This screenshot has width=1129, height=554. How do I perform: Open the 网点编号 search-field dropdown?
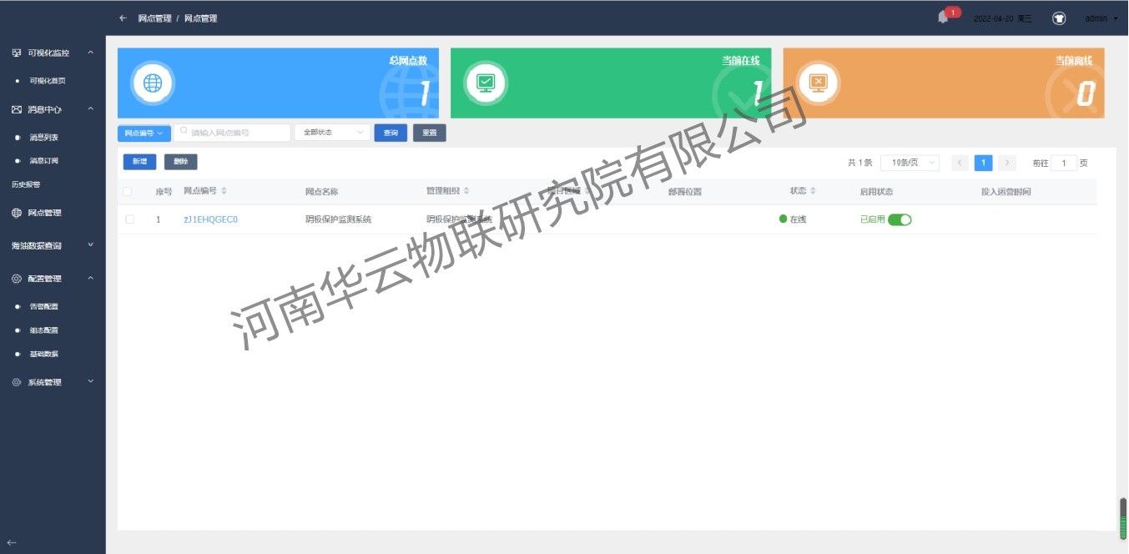coord(144,133)
